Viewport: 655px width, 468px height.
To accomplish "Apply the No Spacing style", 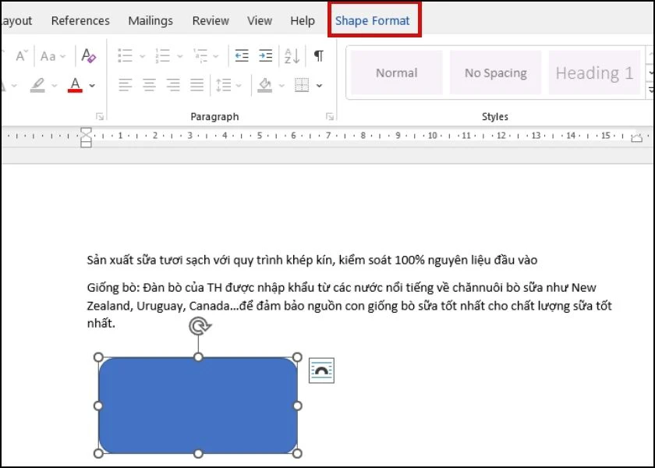I will [495, 73].
